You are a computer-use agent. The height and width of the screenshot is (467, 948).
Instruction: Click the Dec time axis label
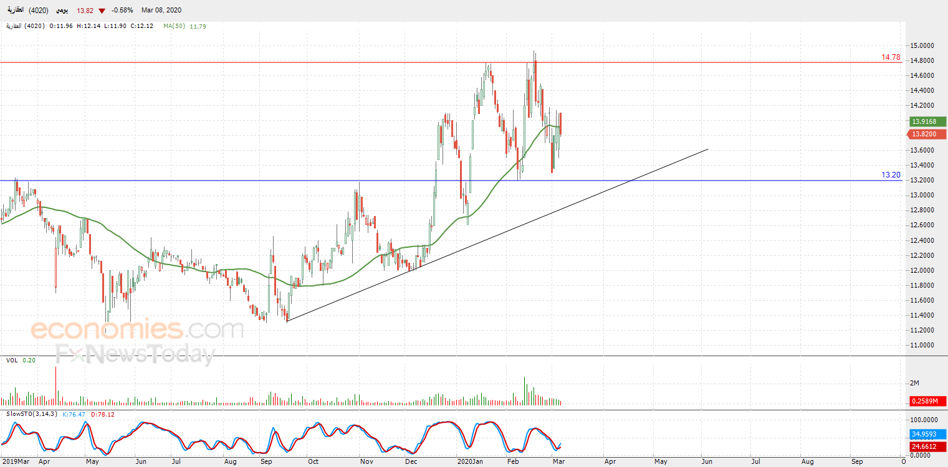[x=412, y=461]
